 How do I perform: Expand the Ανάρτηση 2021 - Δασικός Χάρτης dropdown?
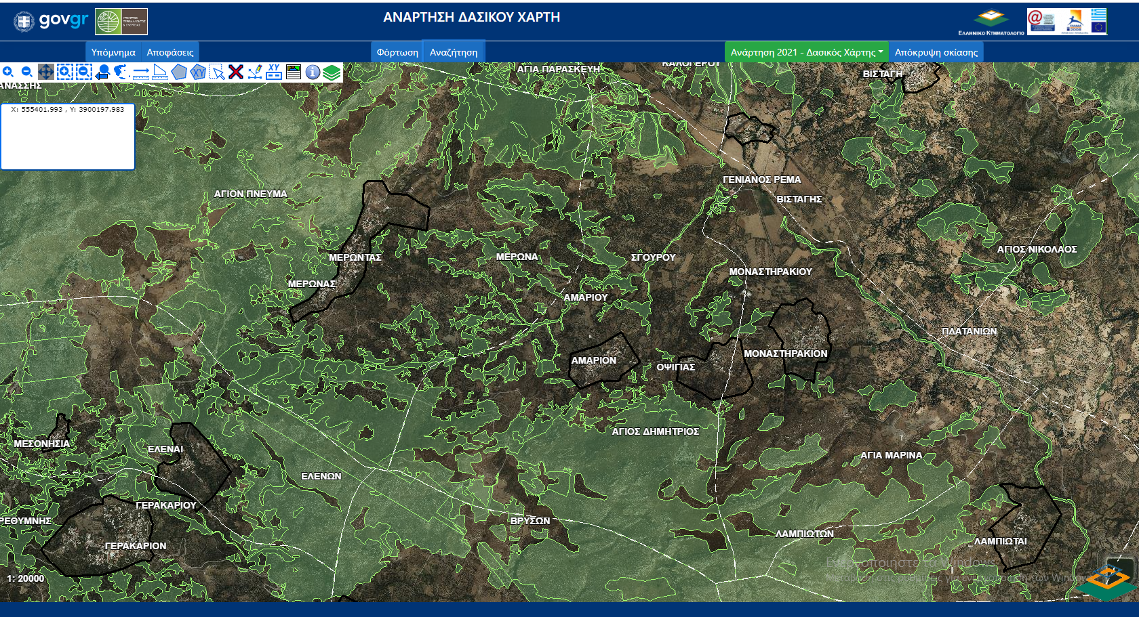(806, 52)
